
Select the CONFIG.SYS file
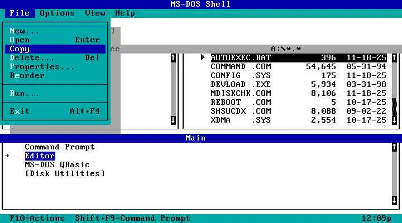click(x=299, y=75)
